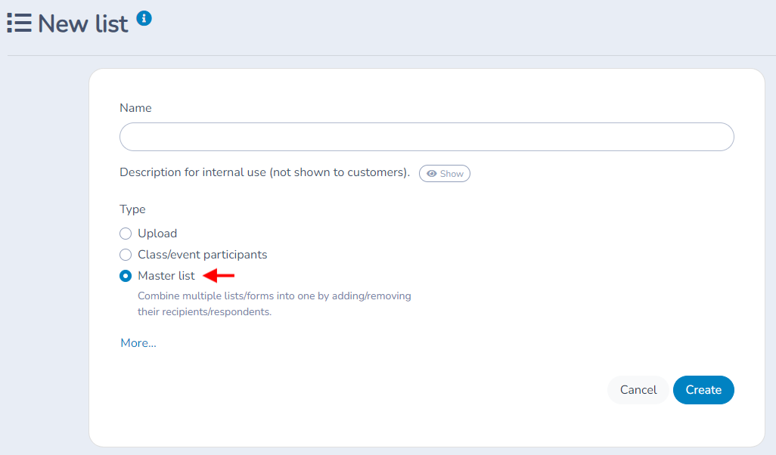Image resolution: width=776 pixels, height=455 pixels.
Task: Click the 'New list' page heading
Action: pos(83,23)
